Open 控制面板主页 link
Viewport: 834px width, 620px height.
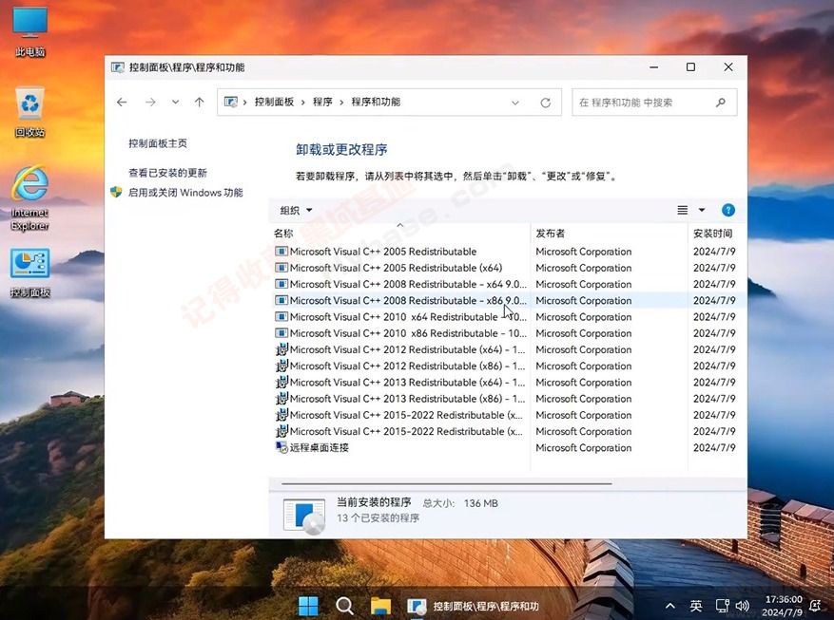tap(158, 143)
